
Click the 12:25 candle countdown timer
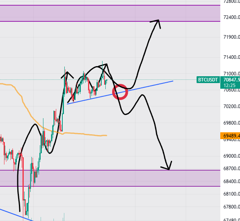coord(229,85)
